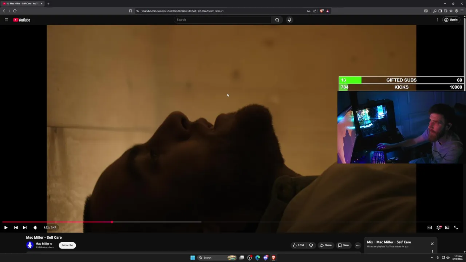Image resolution: width=466 pixels, height=262 pixels.
Task: Like the video with 3.2M likes
Action: pos(298,245)
